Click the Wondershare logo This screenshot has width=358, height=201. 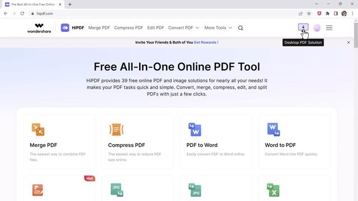[39, 28]
